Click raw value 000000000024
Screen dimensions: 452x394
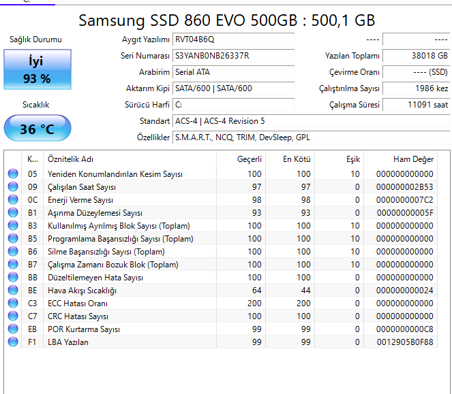404,291
